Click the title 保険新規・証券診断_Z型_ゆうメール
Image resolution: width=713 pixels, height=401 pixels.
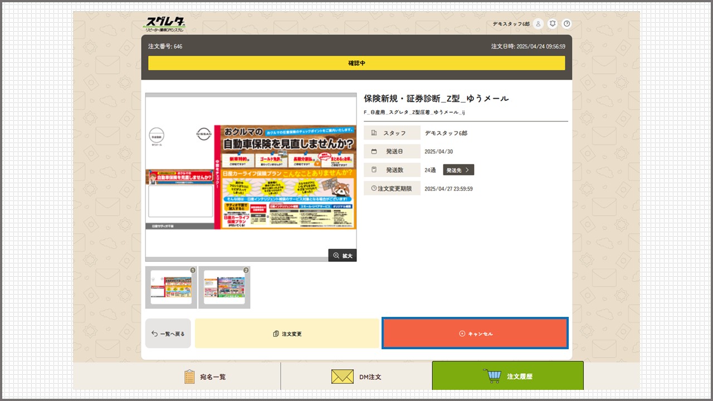point(436,99)
